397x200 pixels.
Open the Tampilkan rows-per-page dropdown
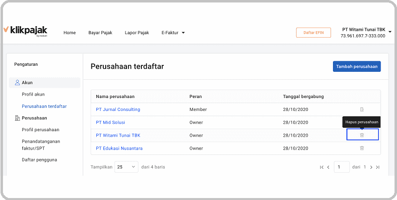click(127, 167)
